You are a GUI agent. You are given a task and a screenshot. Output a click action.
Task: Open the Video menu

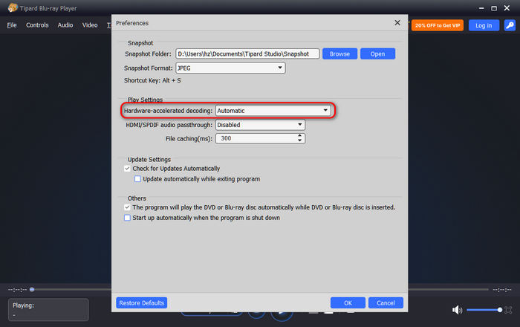pos(90,25)
